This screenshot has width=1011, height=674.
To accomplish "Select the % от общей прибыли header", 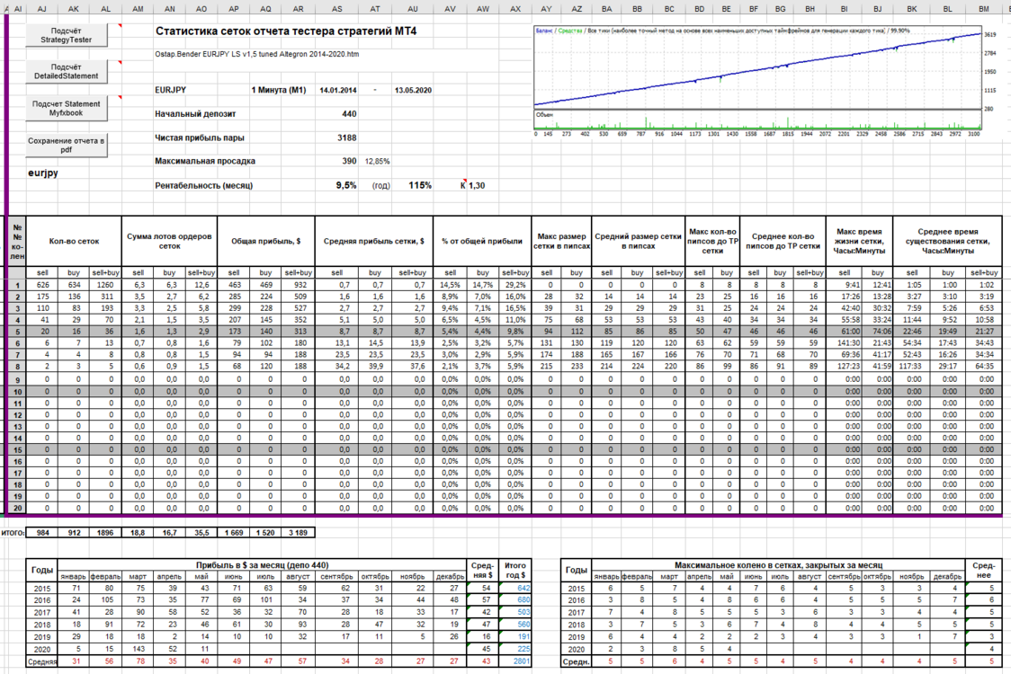I will (x=482, y=241).
